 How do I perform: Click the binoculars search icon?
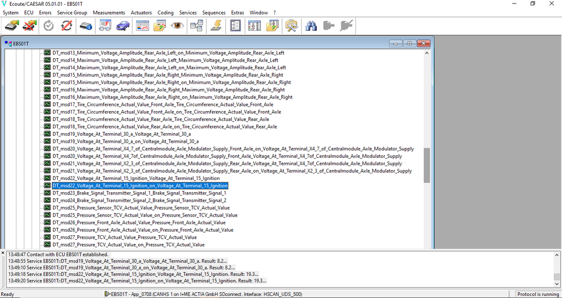tap(311, 26)
